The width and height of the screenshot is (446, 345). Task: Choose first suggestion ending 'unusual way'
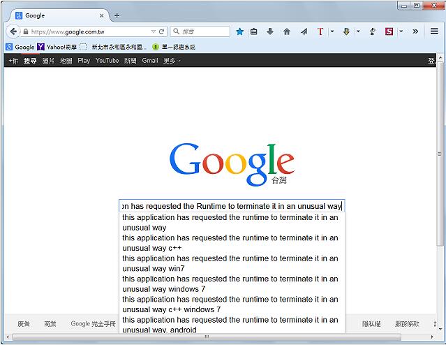click(x=232, y=223)
